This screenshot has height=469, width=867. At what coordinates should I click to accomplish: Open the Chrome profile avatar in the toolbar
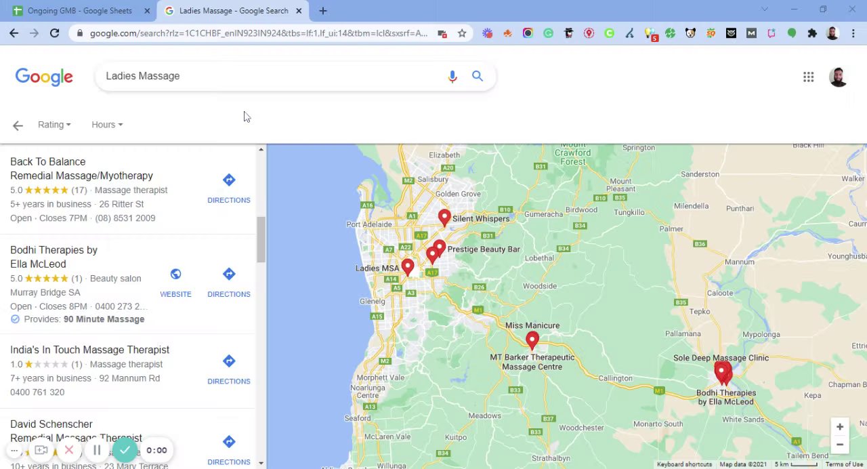tap(832, 33)
